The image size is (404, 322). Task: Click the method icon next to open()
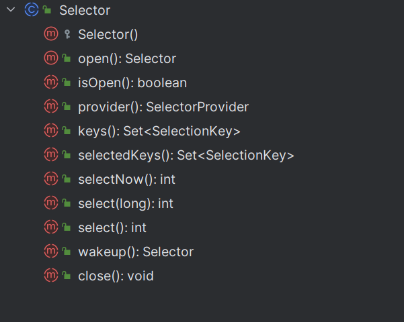click(x=50, y=58)
